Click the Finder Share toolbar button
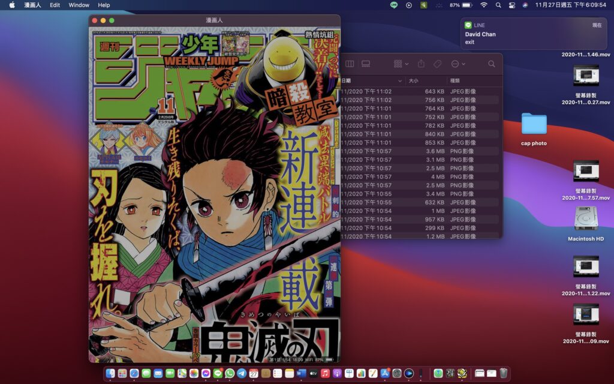The height and width of the screenshot is (384, 614). [422, 64]
